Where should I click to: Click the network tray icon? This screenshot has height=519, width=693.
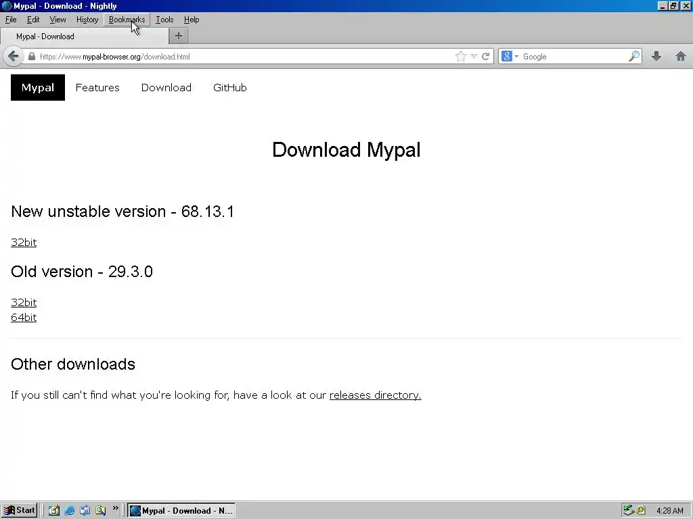(x=629, y=510)
